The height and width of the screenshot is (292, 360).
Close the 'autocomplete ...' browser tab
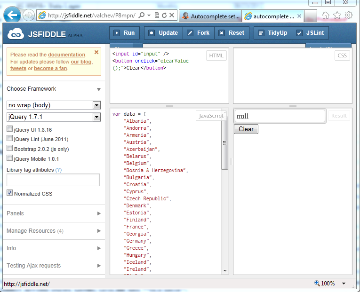pos(299,16)
